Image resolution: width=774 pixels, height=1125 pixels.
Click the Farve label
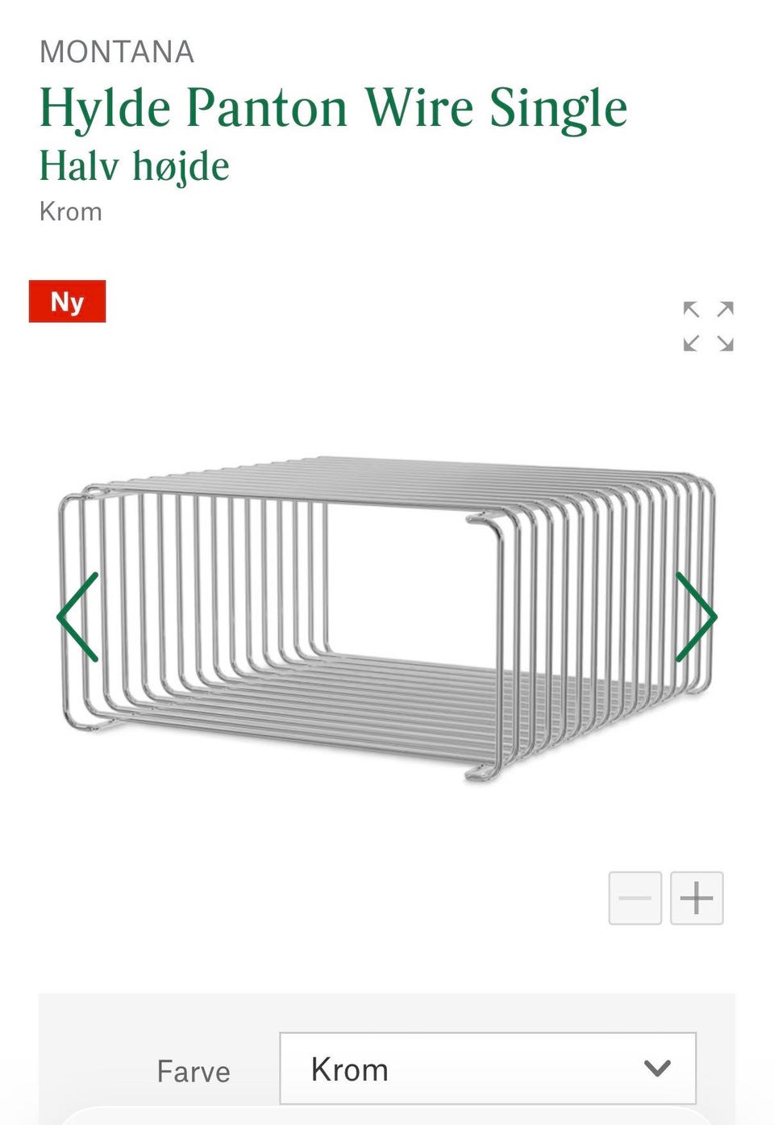click(193, 1072)
